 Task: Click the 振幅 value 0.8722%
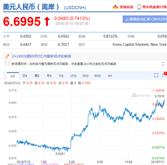(111, 36)
